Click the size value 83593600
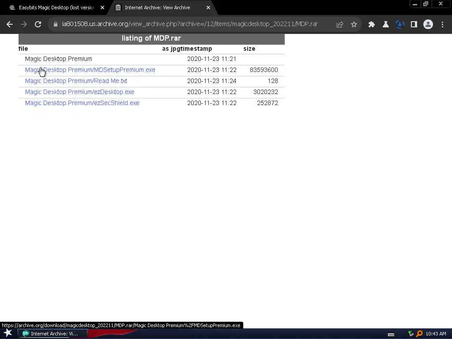 [x=264, y=70]
